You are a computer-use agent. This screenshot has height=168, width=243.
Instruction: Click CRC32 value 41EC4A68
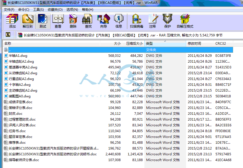pos(223,160)
